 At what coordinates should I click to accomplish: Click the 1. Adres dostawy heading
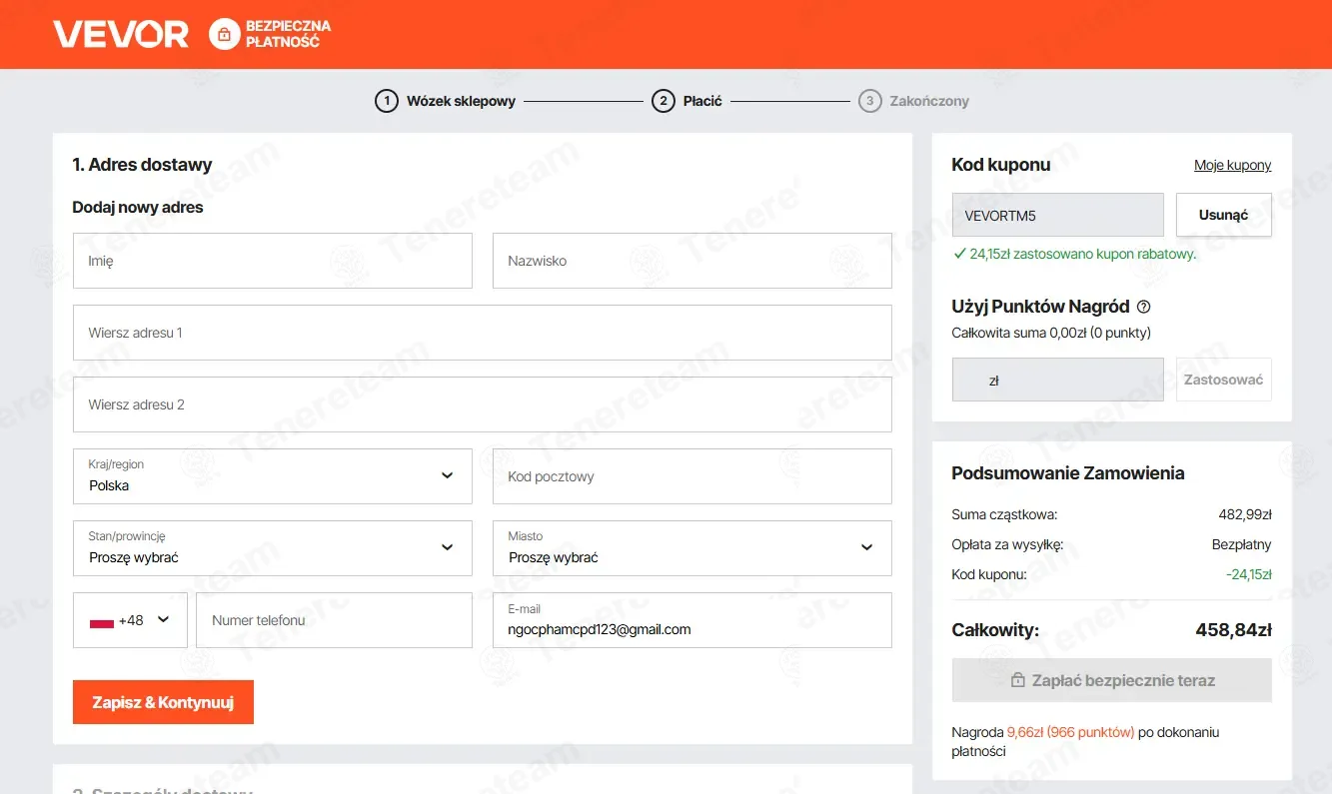142,165
